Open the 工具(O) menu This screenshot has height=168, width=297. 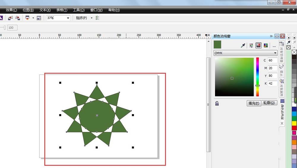pyautogui.click(x=79, y=10)
